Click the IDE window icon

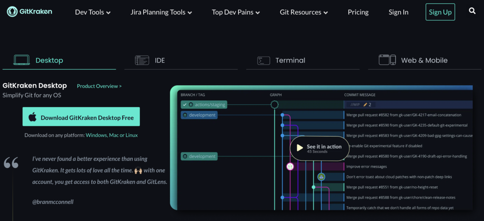[x=142, y=60]
